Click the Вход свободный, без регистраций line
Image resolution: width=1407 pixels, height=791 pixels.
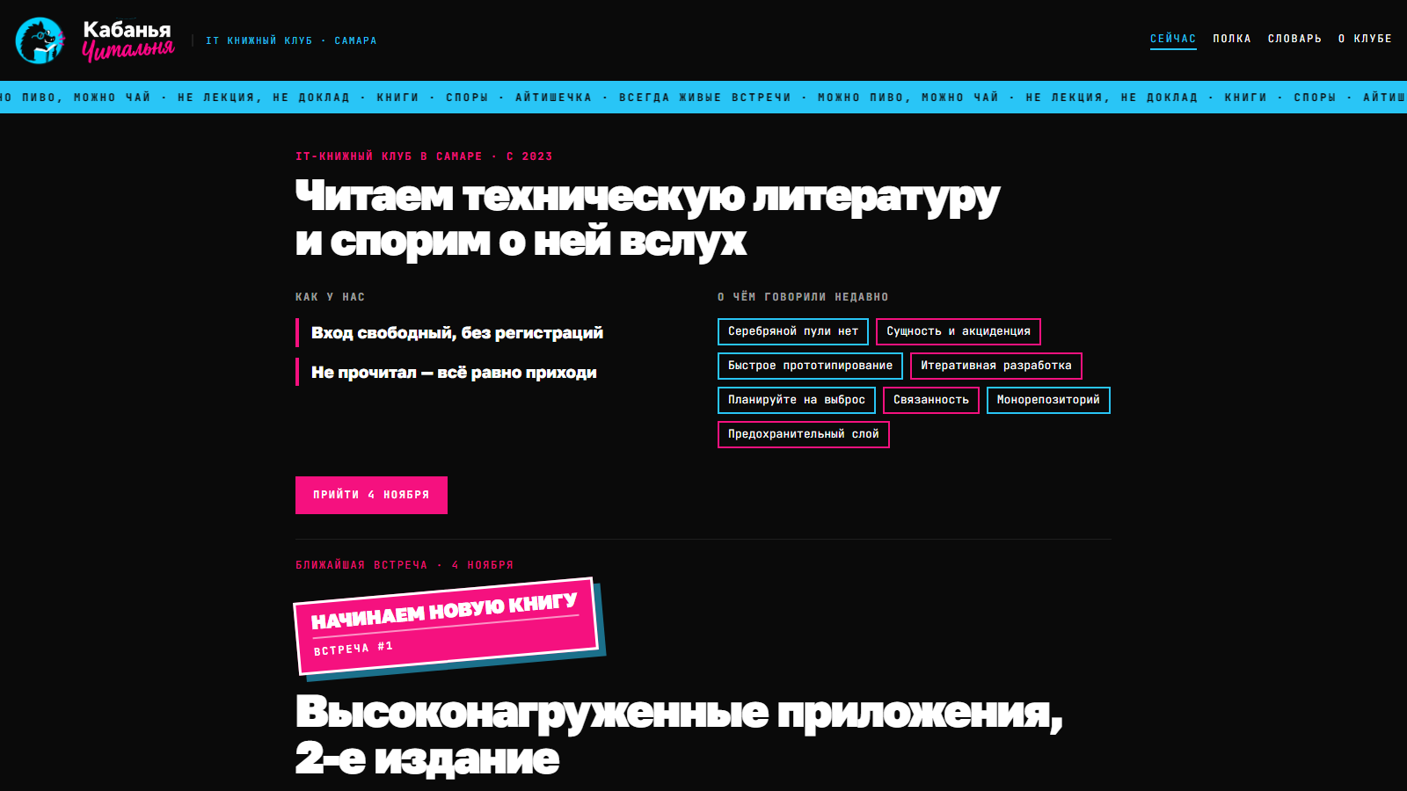click(x=457, y=333)
